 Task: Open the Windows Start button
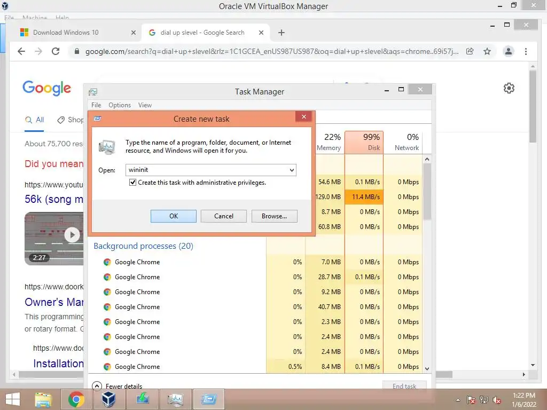[13, 399]
